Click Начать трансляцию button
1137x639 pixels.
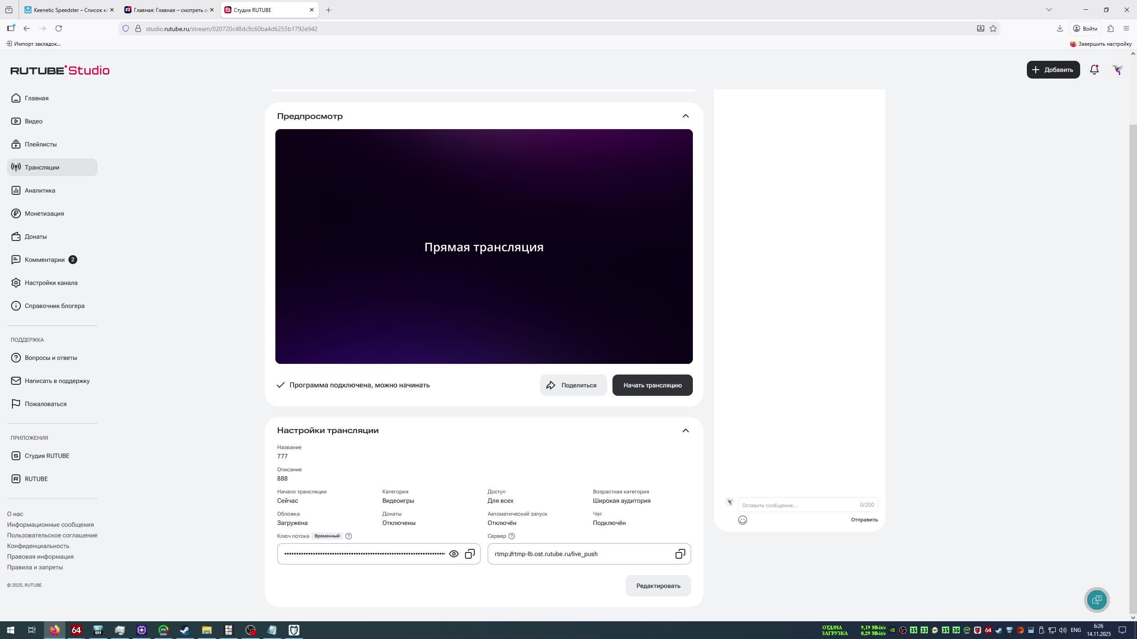tap(652, 385)
